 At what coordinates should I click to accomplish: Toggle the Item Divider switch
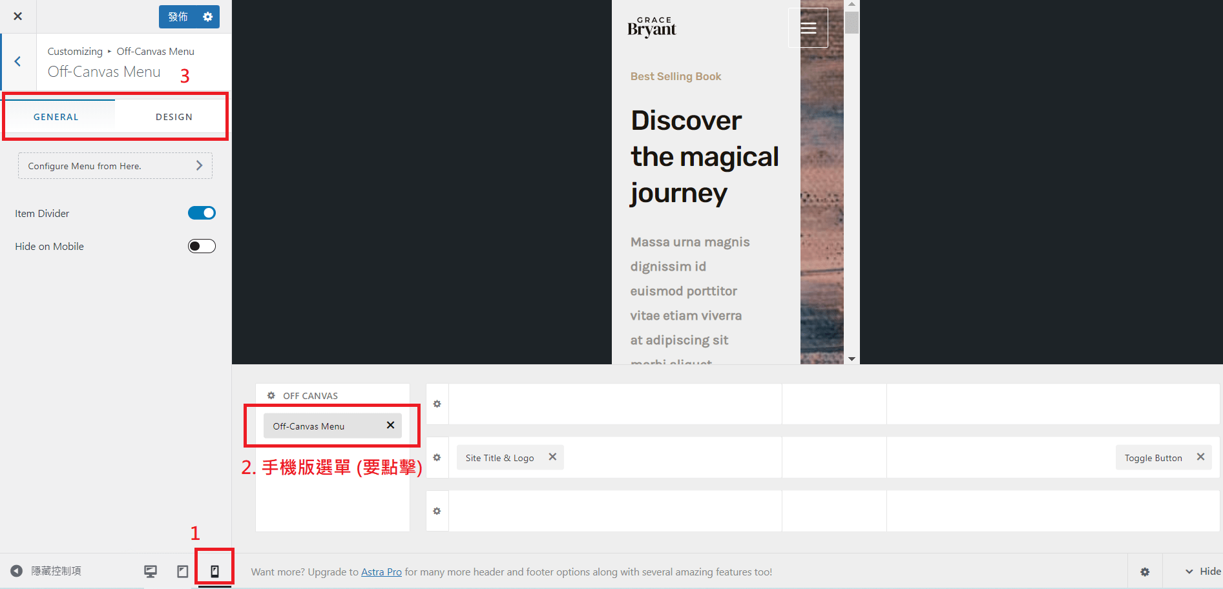[202, 213]
